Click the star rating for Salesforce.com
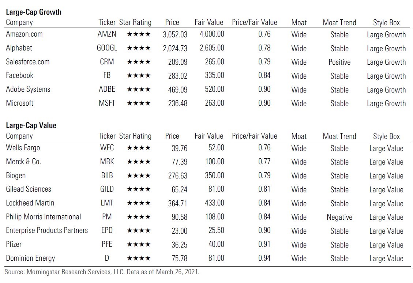Screen dimensions: 413x283 click(x=138, y=62)
